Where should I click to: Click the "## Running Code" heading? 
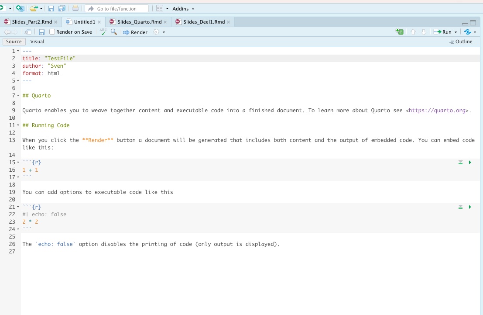click(46, 125)
